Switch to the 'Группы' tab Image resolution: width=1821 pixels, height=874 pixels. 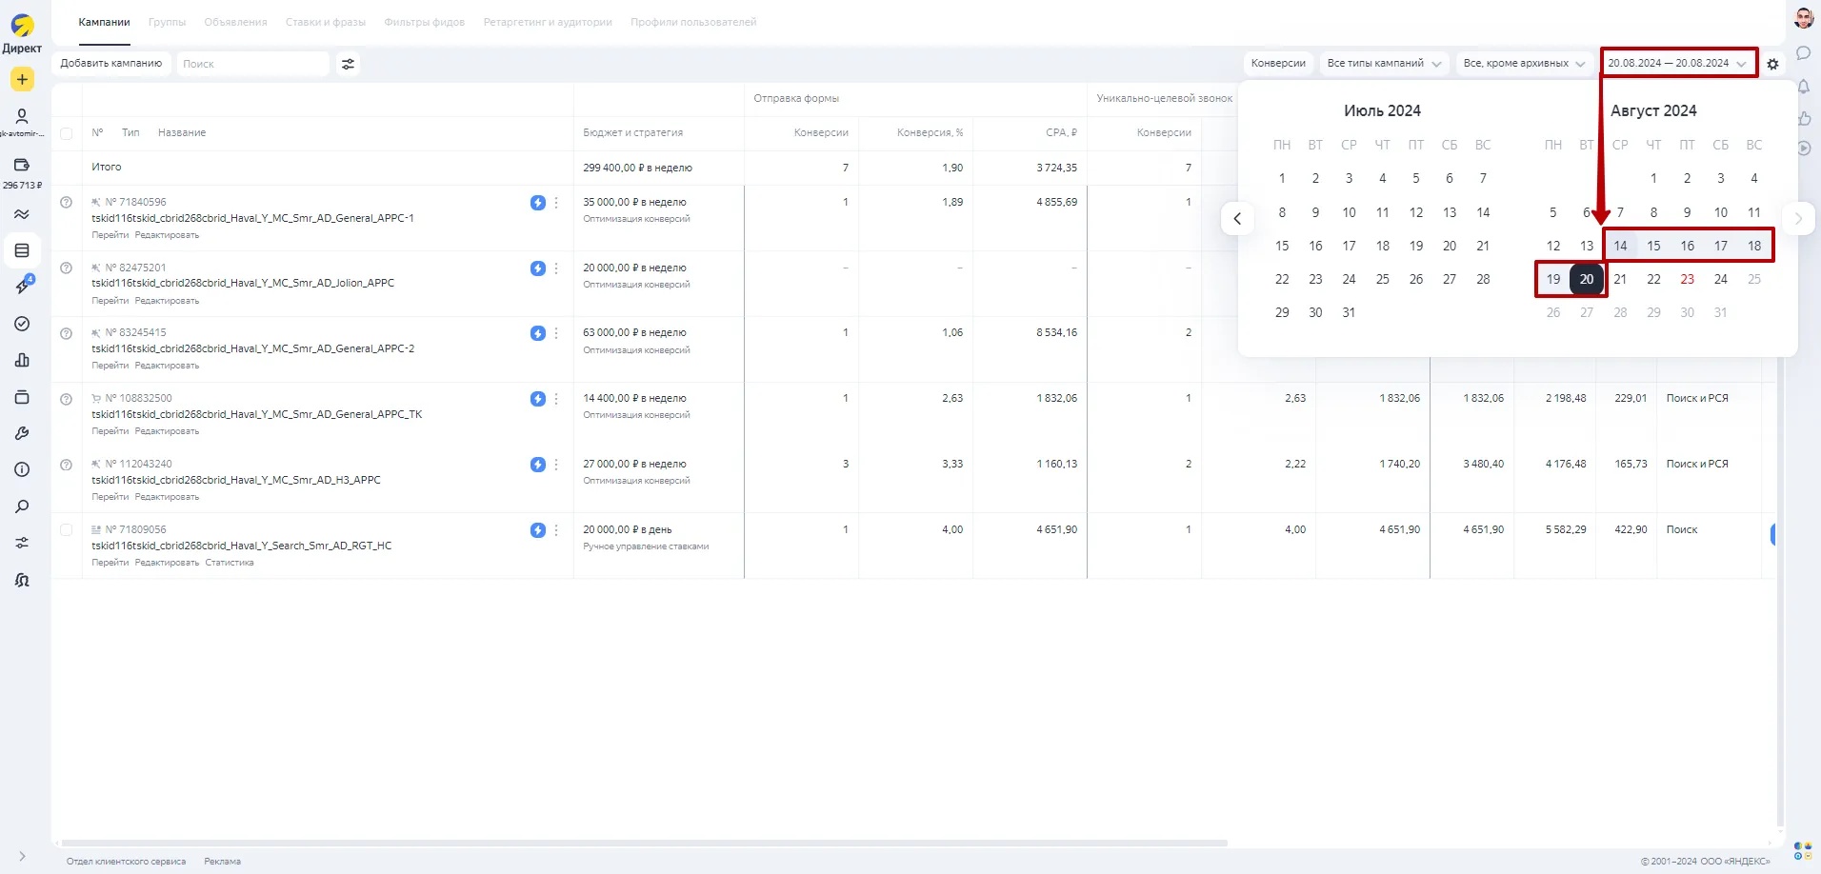click(x=167, y=22)
